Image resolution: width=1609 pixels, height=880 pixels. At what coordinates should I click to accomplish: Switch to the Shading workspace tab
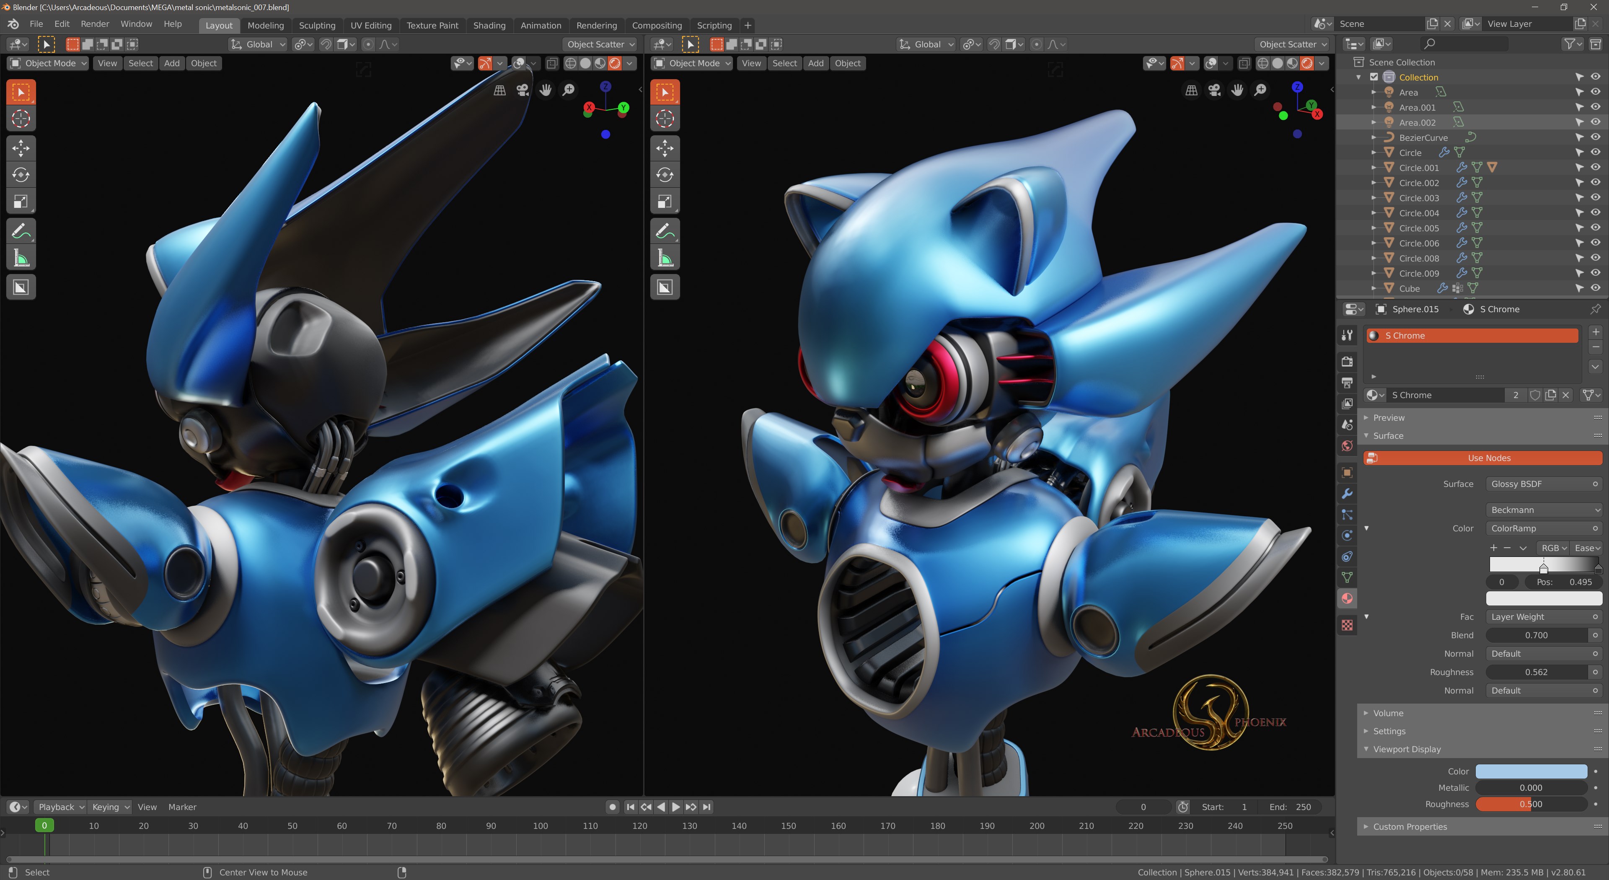click(489, 26)
